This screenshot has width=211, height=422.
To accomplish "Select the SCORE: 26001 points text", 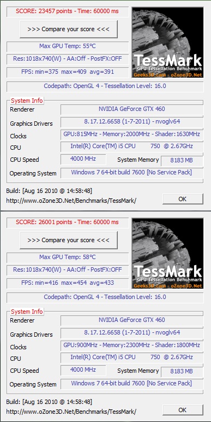I will tap(44, 222).
